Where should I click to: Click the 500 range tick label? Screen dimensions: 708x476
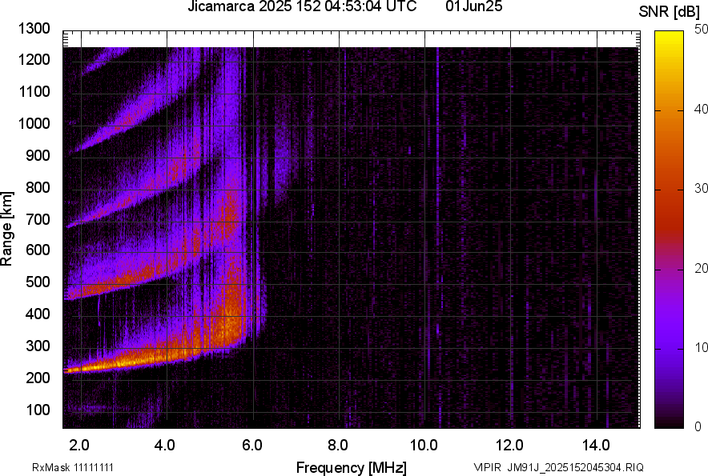point(38,282)
